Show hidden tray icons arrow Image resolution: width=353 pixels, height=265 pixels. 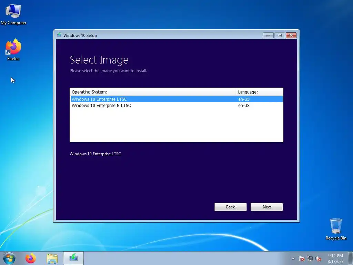pos(293,258)
